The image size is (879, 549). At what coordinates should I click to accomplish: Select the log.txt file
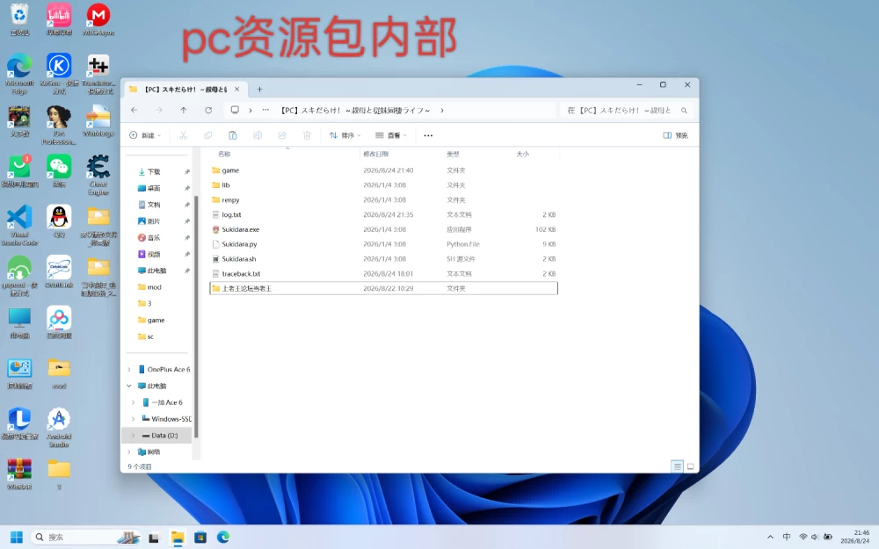383,214
